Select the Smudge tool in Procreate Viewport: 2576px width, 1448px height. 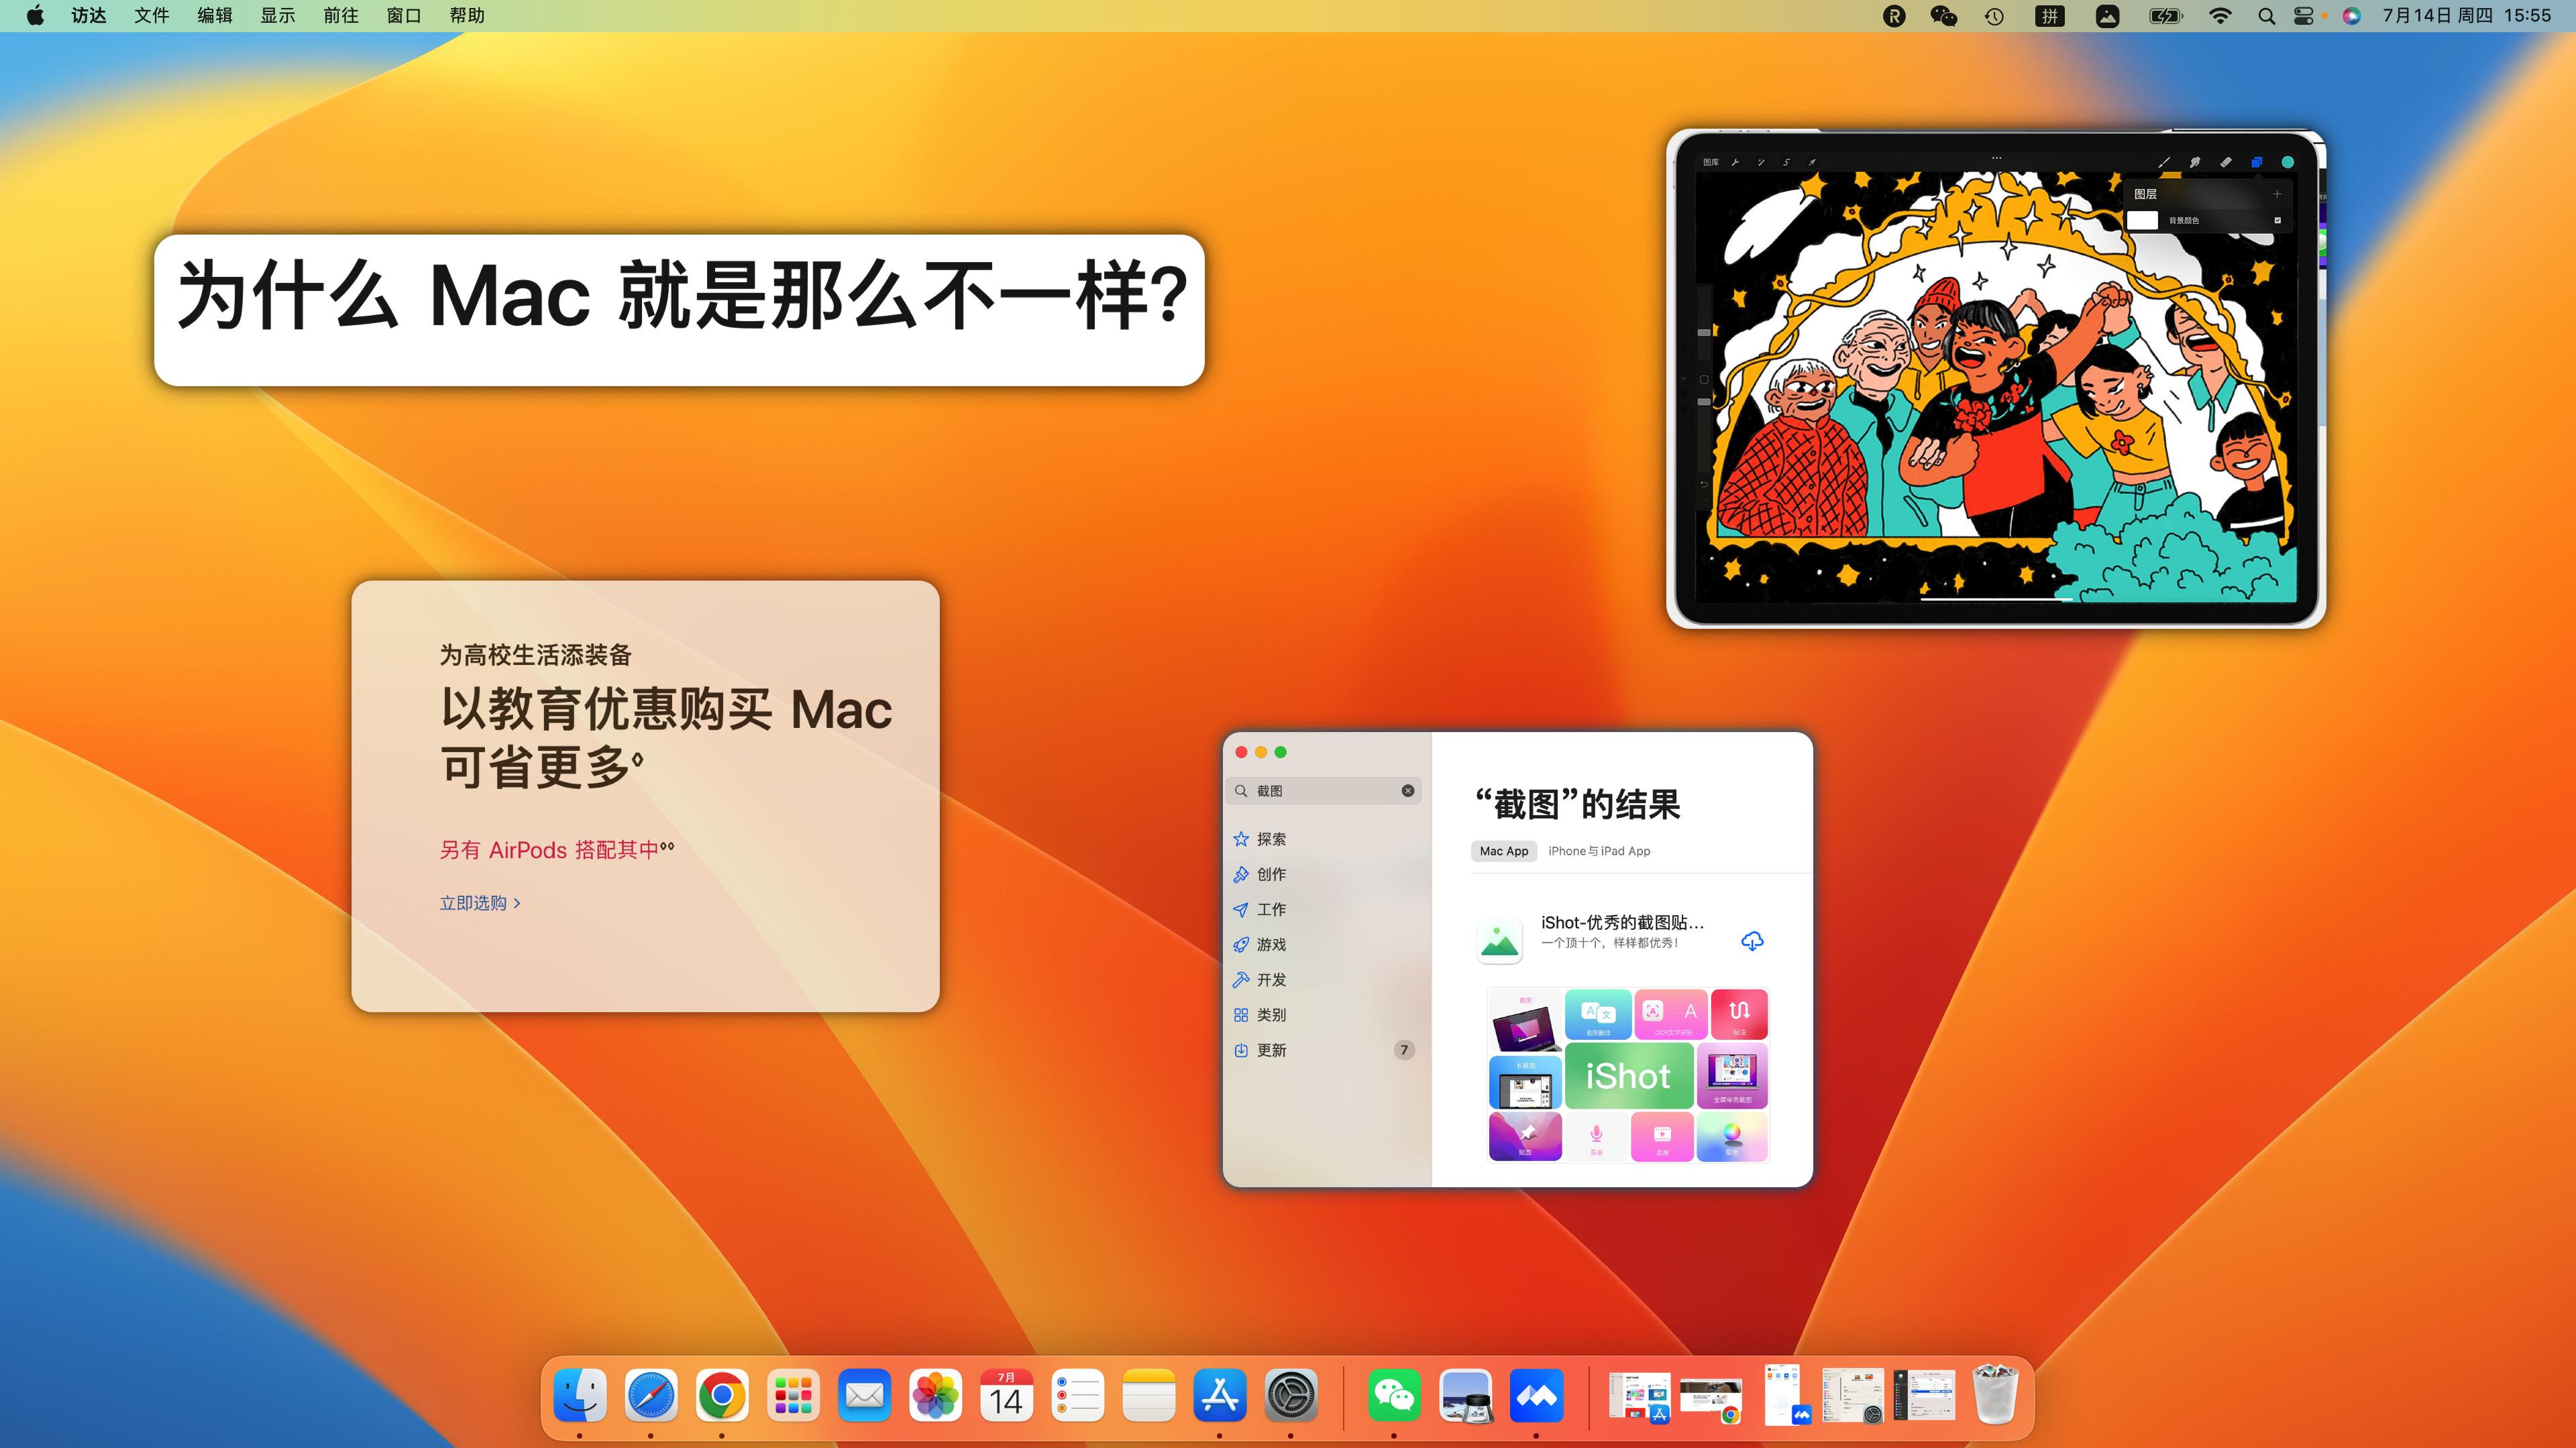tap(2195, 163)
